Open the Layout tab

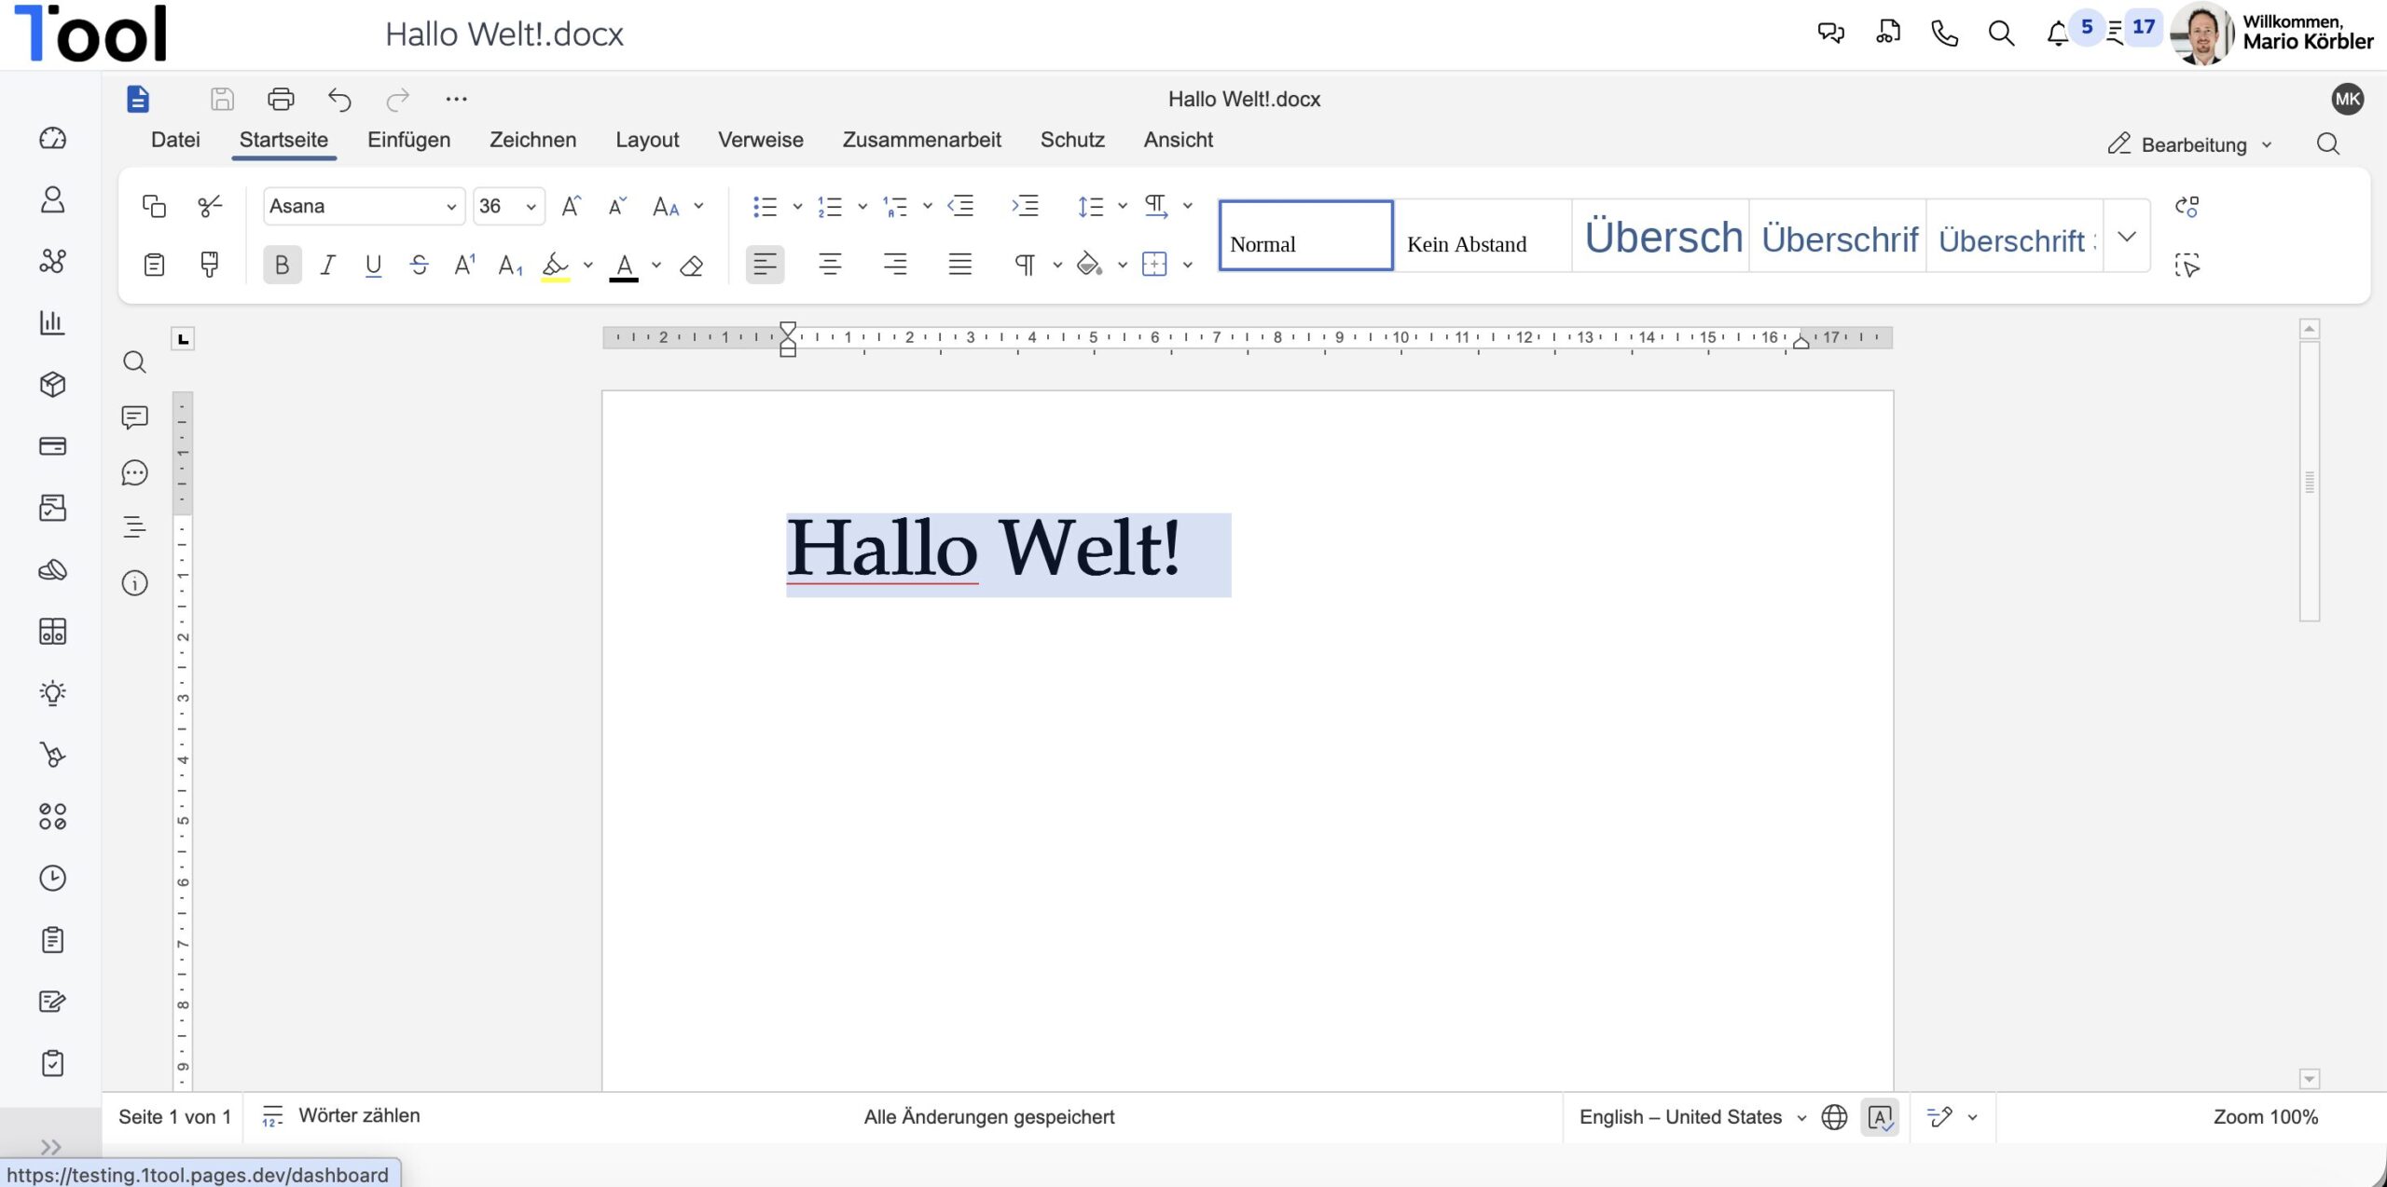647,140
